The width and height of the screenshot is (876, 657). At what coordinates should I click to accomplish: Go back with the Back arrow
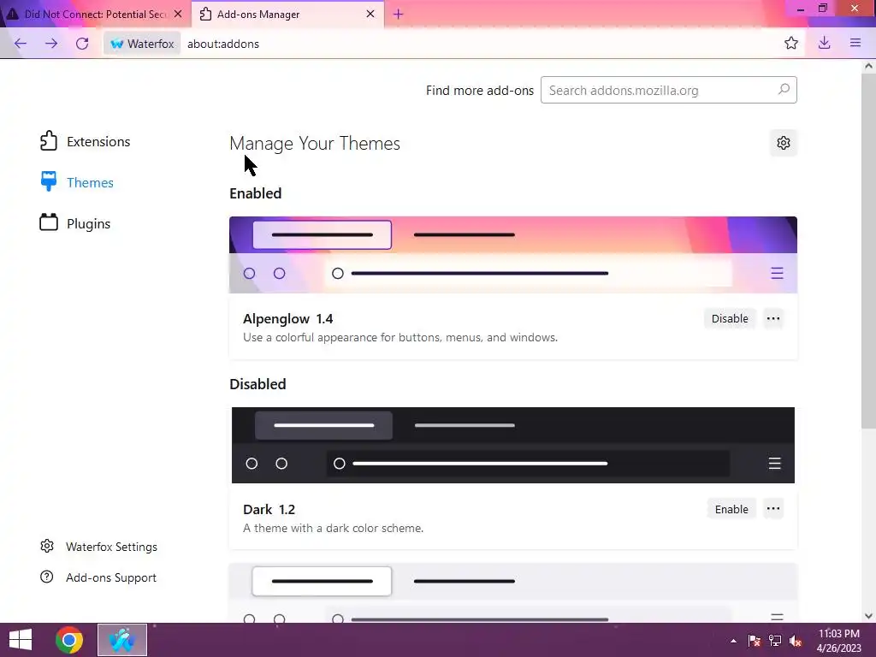pyautogui.click(x=21, y=44)
